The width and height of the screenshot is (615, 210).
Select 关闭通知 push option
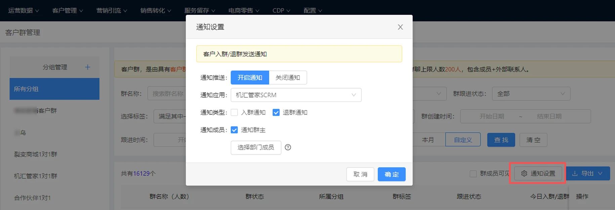click(x=288, y=77)
